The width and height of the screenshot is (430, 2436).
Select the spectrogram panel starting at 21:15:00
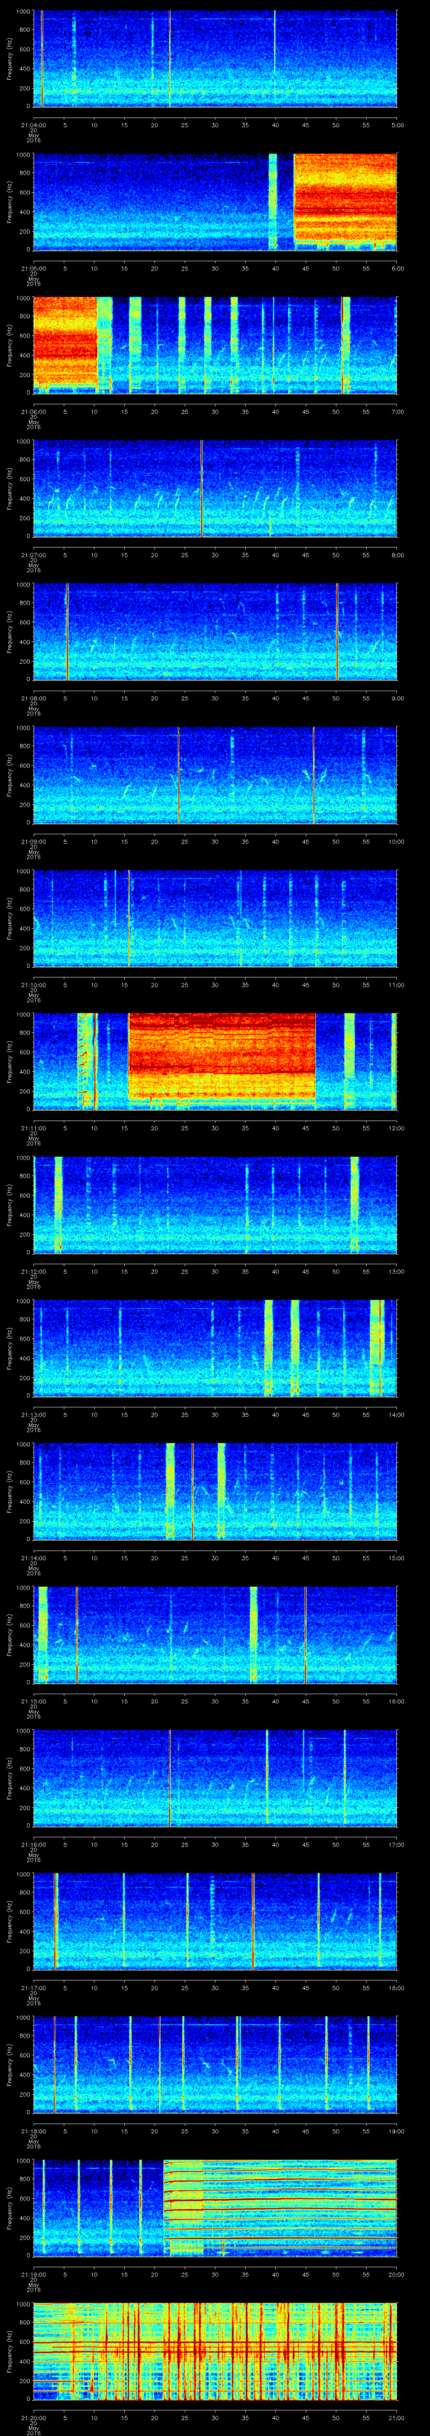tap(215, 1634)
